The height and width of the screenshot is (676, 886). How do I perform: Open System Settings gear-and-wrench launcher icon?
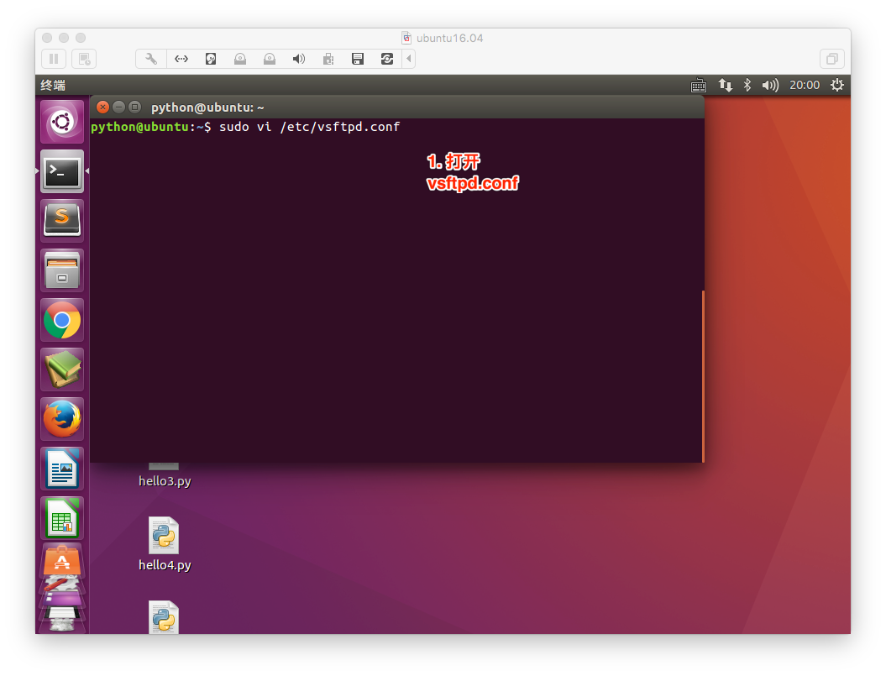coord(62,584)
